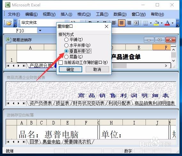Open the borders dropdown arrow

151,23
